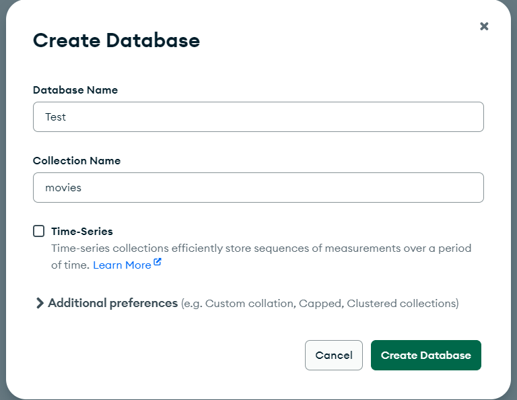Click the Database Name field label
The width and height of the screenshot is (517, 400).
click(75, 90)
